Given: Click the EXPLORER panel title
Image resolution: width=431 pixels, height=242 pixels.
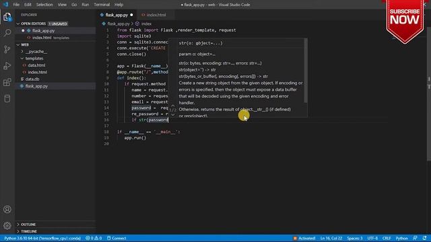Looking at the screenshot, I should (29, 15).
